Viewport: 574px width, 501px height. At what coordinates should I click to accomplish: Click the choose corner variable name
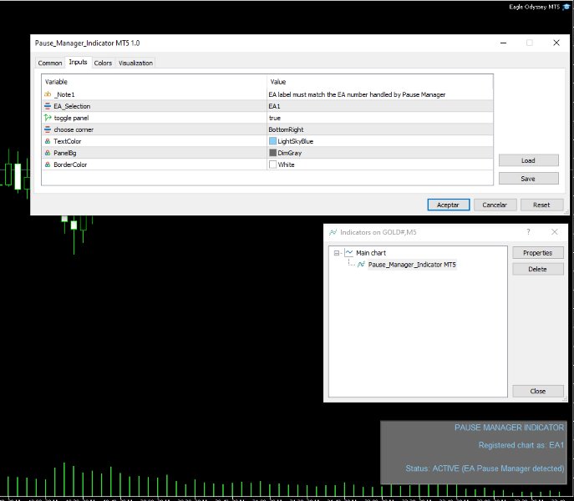coord(74,129)
